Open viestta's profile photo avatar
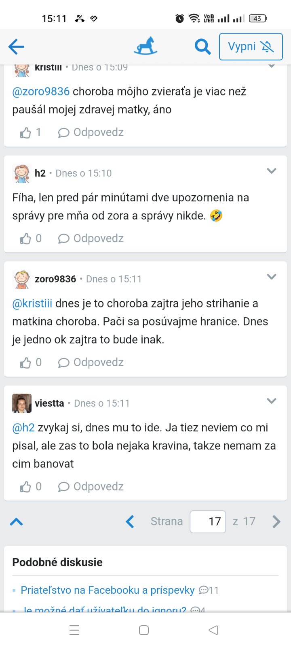Viewport: 291px width, 648px height. tap(22, 403)
